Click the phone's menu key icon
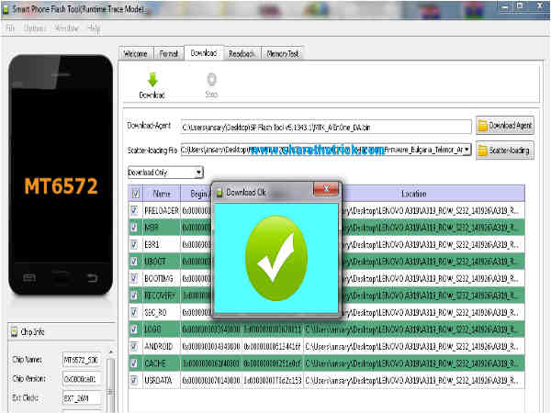This screenshot has height=413, width=551. coord(28,278)
